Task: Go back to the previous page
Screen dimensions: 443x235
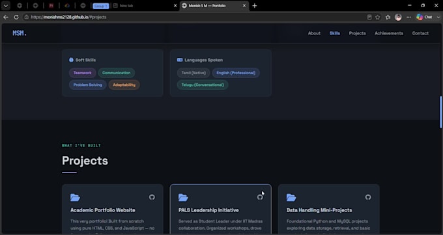Action: tap(6, 17)
